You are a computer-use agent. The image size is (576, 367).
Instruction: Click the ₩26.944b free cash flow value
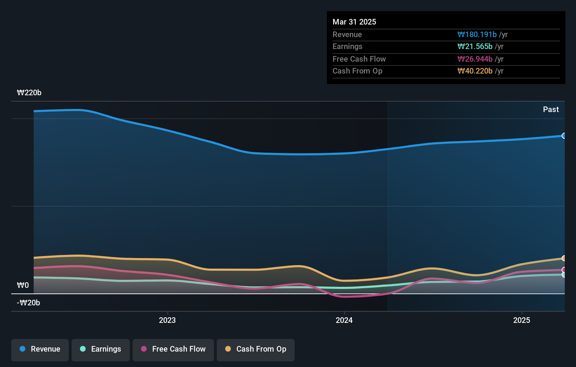pos(475,59)
